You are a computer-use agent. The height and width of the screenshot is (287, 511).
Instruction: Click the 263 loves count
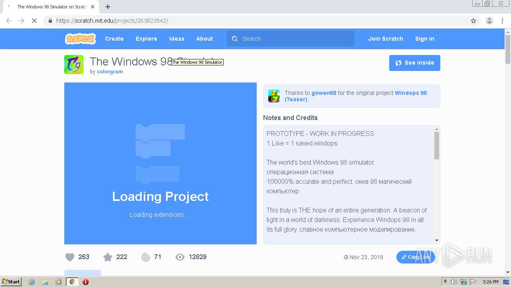click(x=84, y=257)
